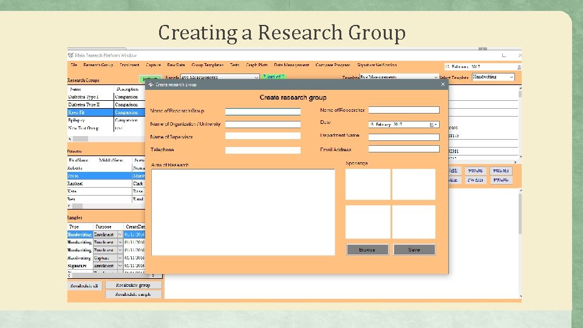Select the bottom-left sponsor image box
This screenshot has height=328, width=583.
[368, 222]
